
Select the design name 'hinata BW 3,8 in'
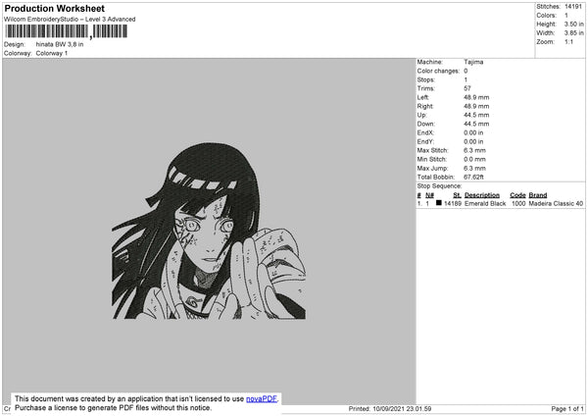[x=60, y=44]
